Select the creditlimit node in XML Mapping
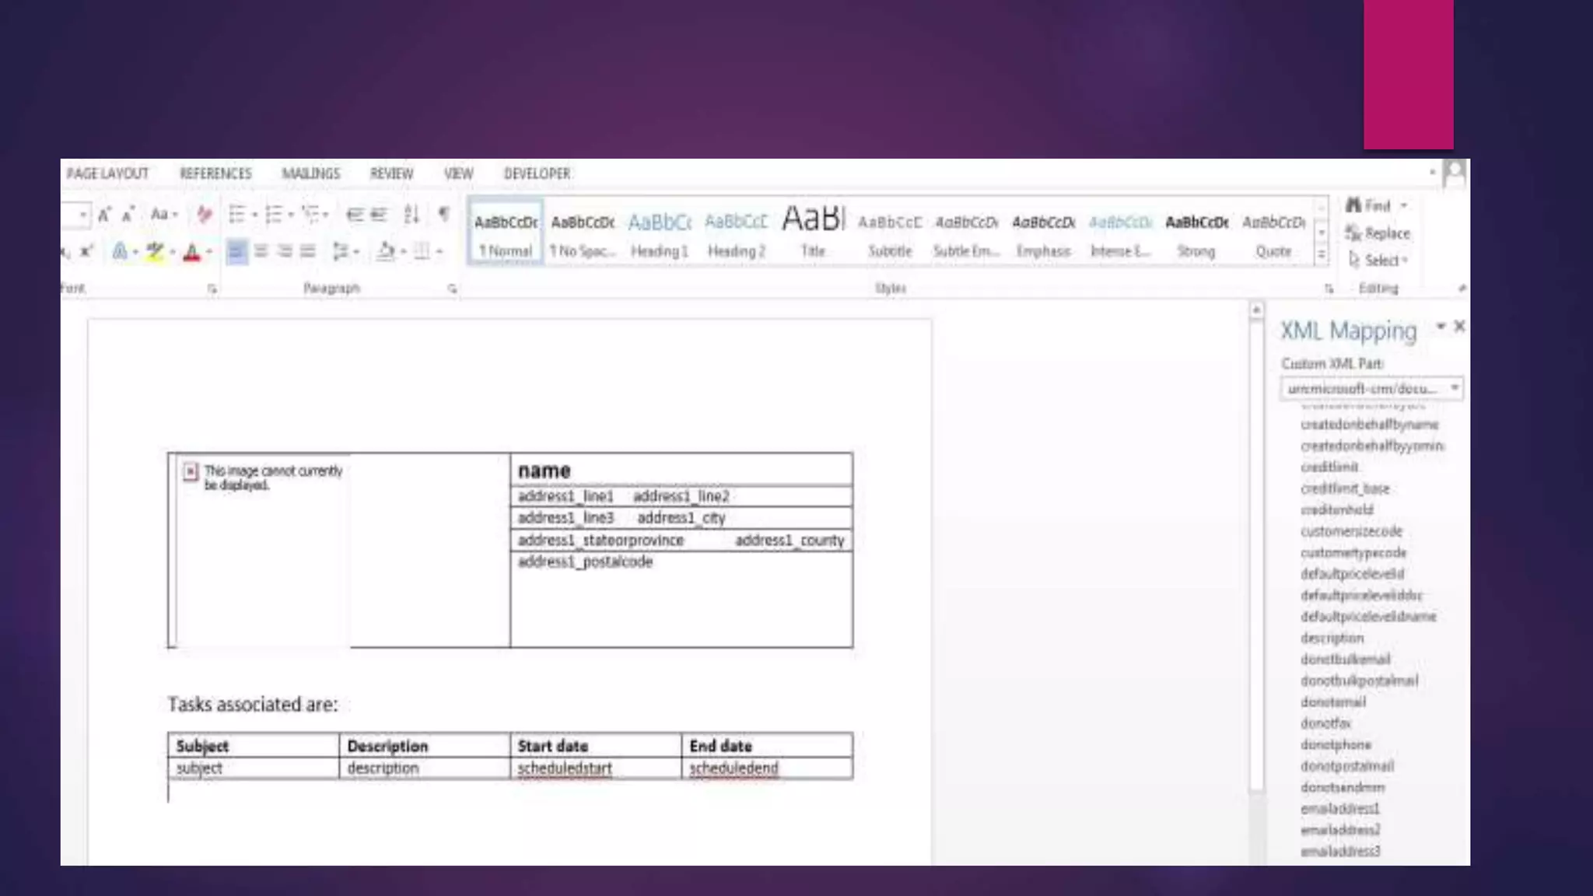This screenshot has height=896, width=1593. point(1329,467)
